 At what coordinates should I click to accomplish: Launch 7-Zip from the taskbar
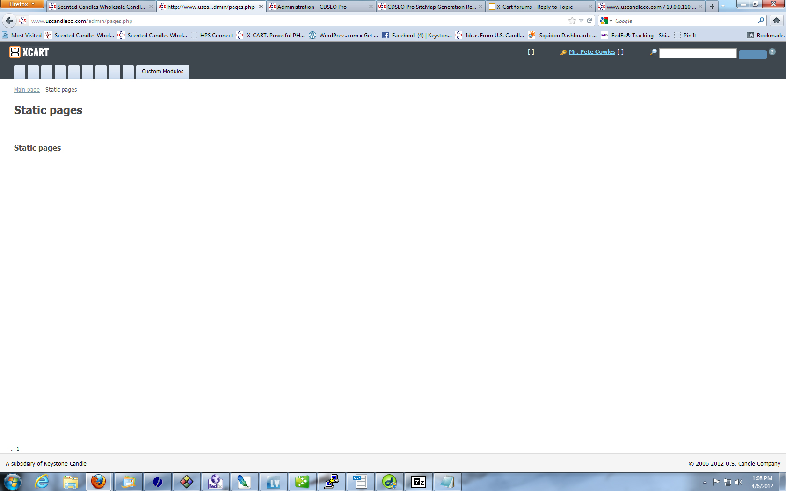click(418, 482)
